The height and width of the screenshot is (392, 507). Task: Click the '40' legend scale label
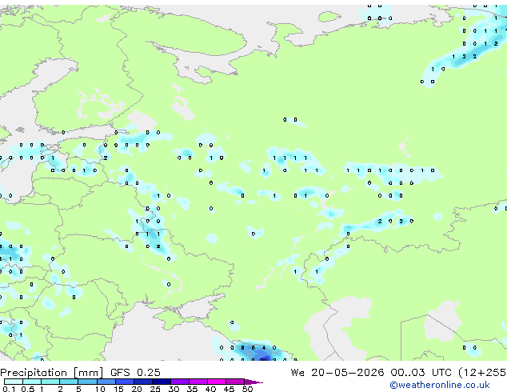pos(210,389)
